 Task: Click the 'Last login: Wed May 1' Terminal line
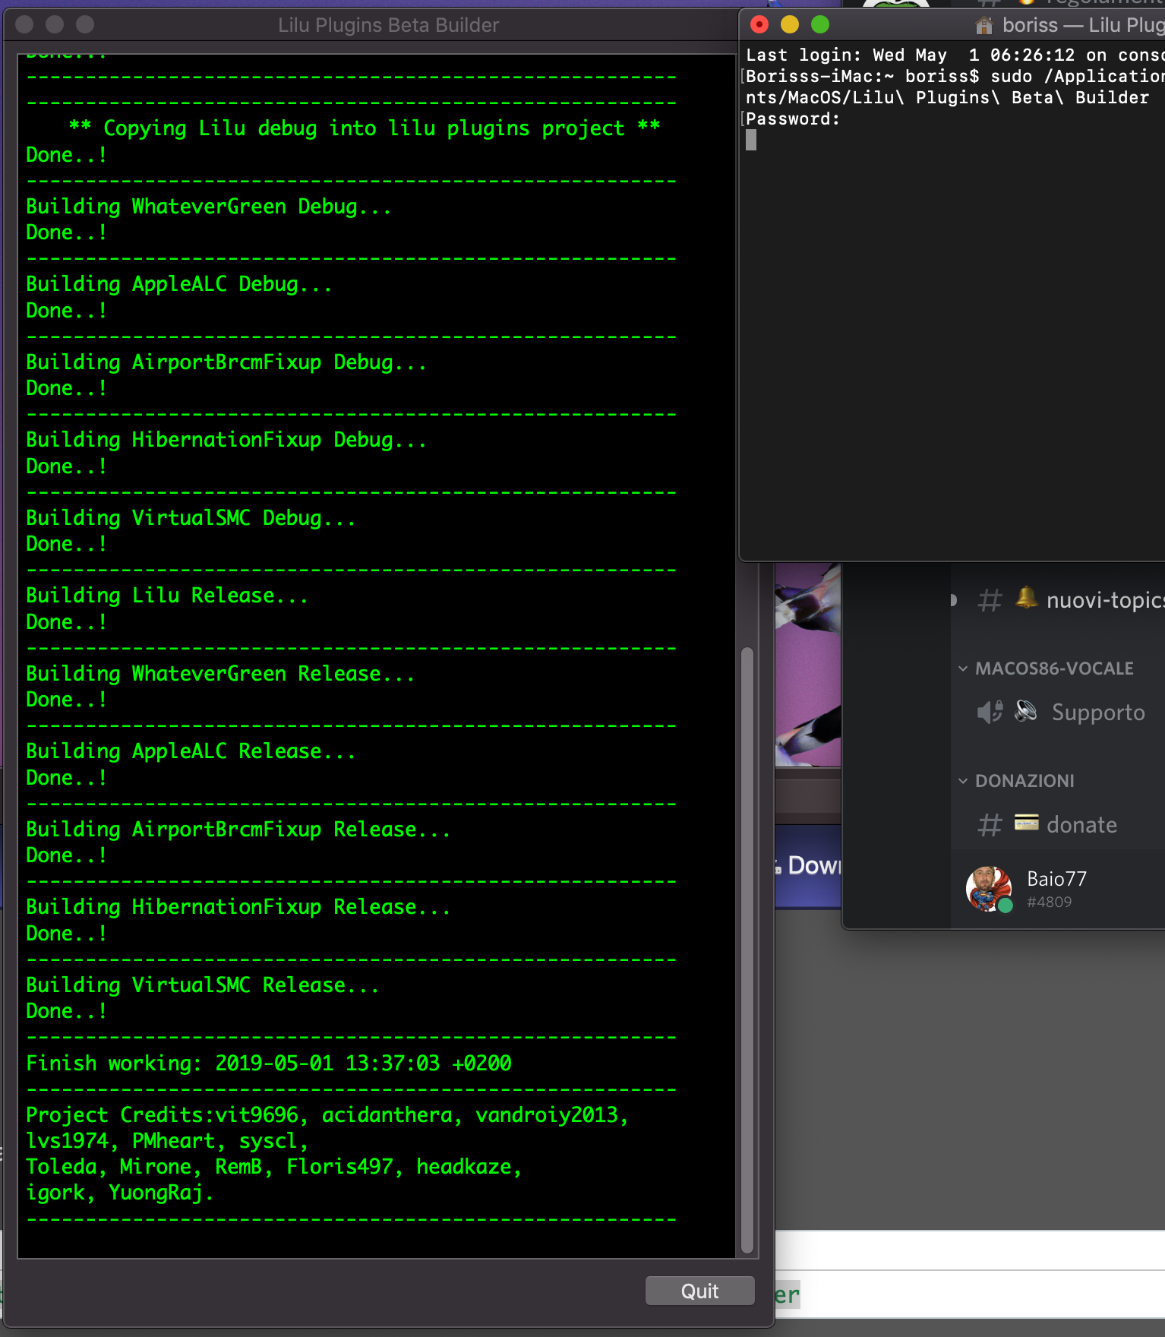(955, 55)
